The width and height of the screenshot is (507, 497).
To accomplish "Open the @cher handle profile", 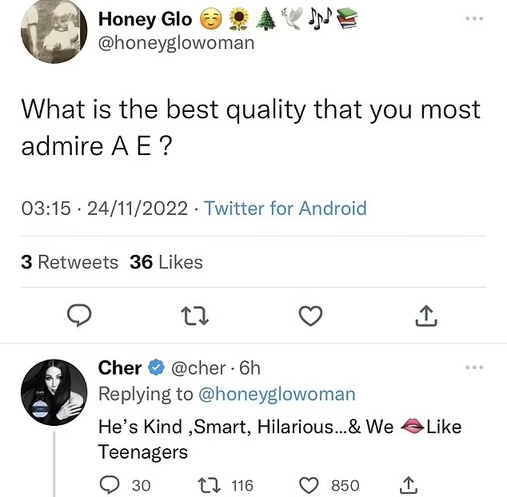I will pos(198,368).
